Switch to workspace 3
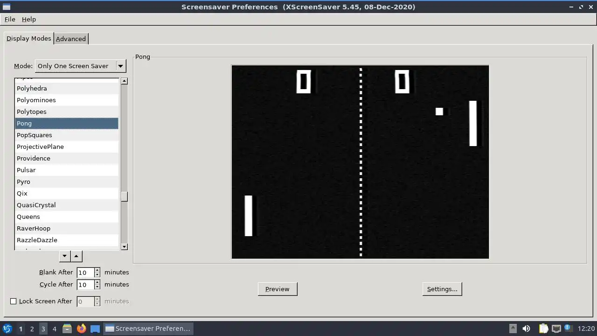597x336 pixels. (43, 329)
